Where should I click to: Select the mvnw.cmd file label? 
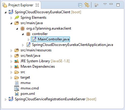[x=30, y=88]
